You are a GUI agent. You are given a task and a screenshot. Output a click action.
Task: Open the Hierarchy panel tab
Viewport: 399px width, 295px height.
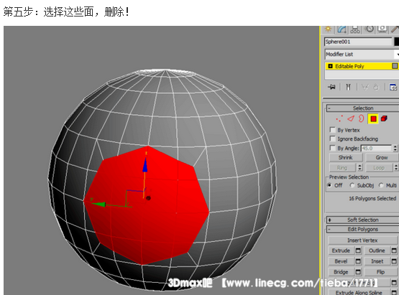pos(355,29)
